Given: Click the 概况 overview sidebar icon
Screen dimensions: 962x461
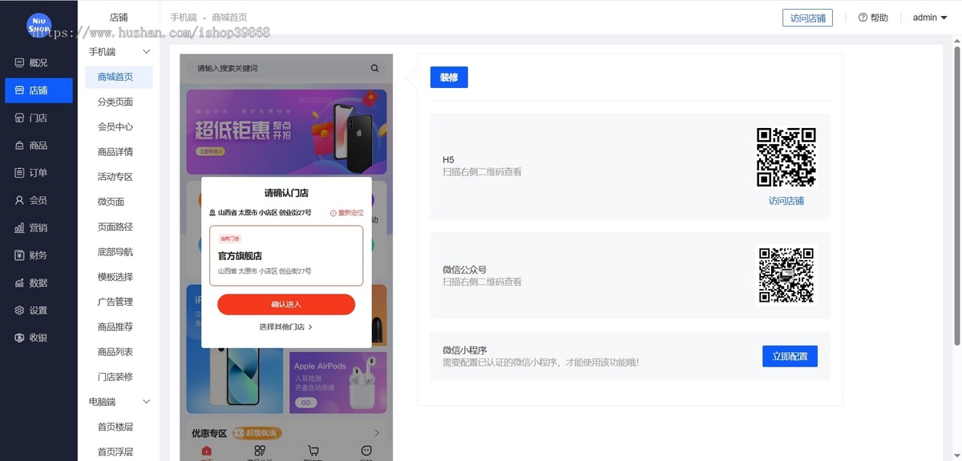Looking at the screenshot, I should tap(20, 62).
